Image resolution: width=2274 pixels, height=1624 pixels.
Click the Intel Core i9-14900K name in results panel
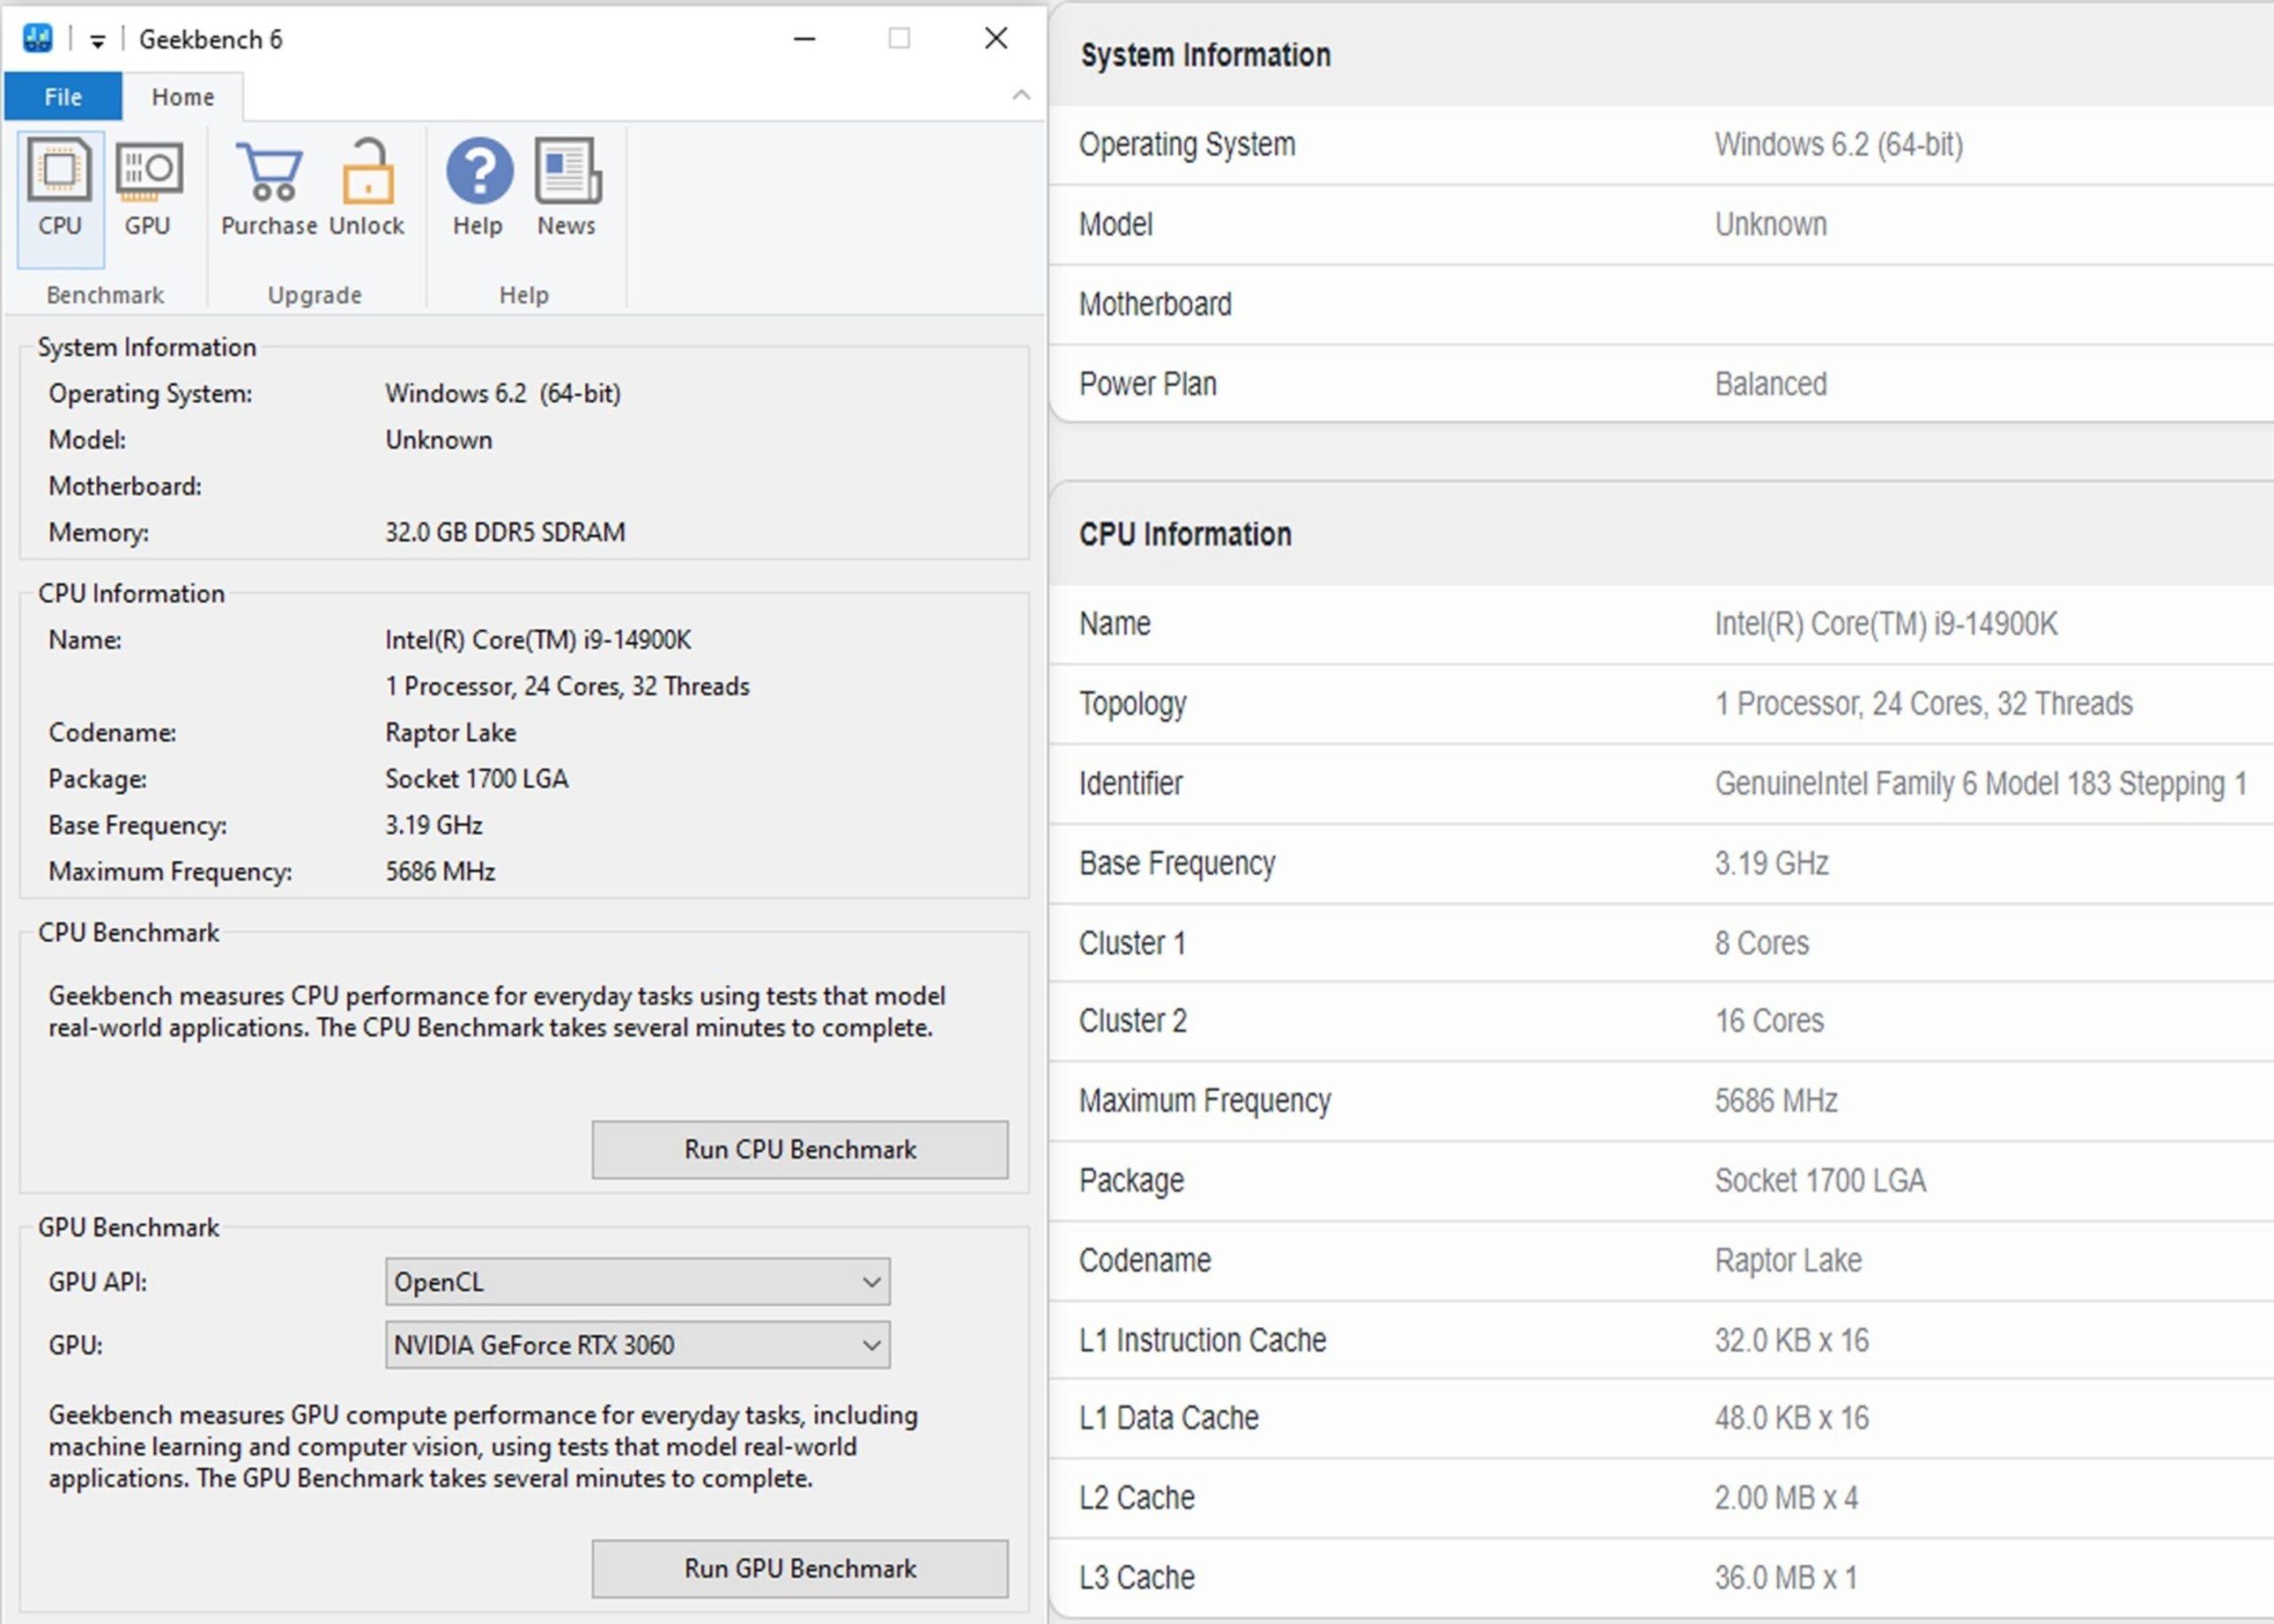click(x=1885, y=624)
